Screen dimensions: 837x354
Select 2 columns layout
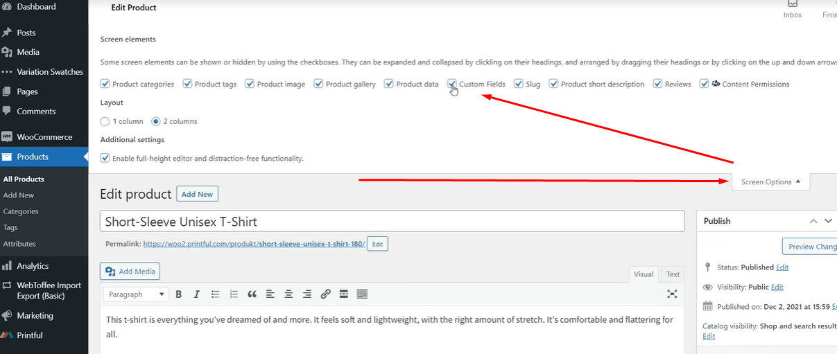pyautogui.click(x=156, y=121)
